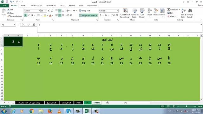Open Sort & Filter menu
203x114 pixels.
coord(184,13)
